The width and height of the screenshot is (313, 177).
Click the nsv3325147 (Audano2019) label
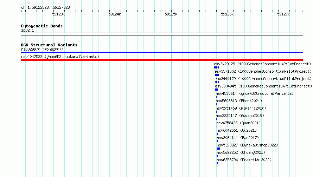click(240, 116)
